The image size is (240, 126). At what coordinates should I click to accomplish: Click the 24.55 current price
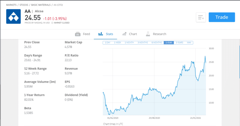point(32,18)
